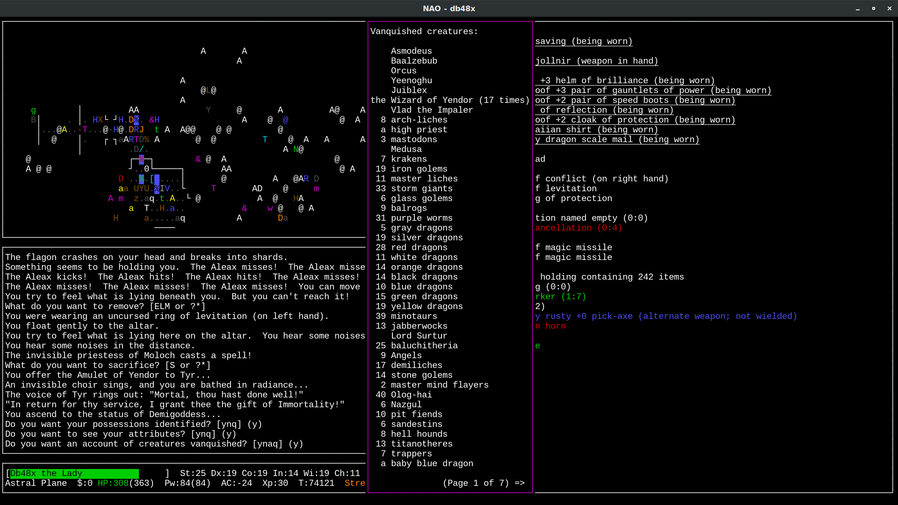Select 'account of creatures vanquished?' prompt line
The width and height of the screenshot is (898, 505).
pyautogui.click(x=154, y=444)
